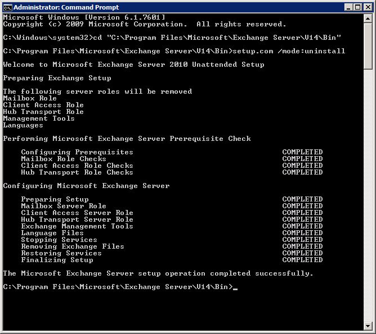Click the 'Microsoft Windows [Version 6.1.7601]' line
376x334 pixels.
84,17
